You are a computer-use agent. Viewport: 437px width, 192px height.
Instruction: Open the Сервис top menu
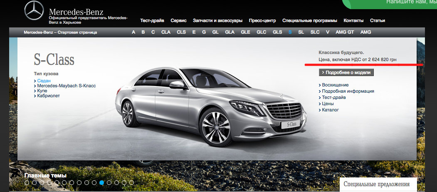179,21
